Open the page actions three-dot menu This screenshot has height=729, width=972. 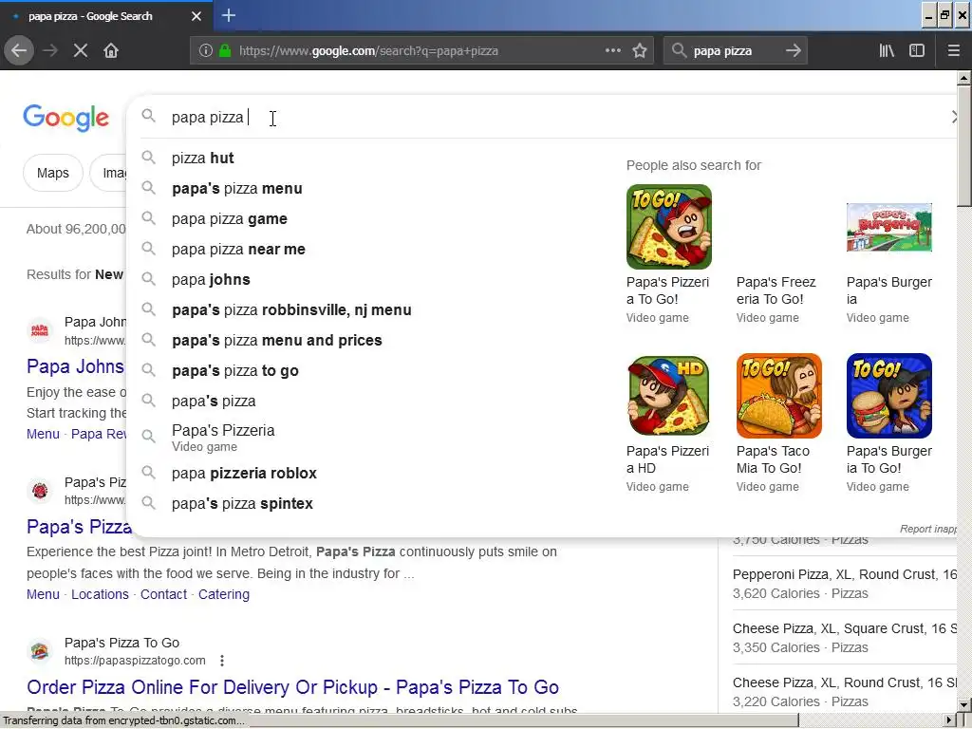point(613,51)
